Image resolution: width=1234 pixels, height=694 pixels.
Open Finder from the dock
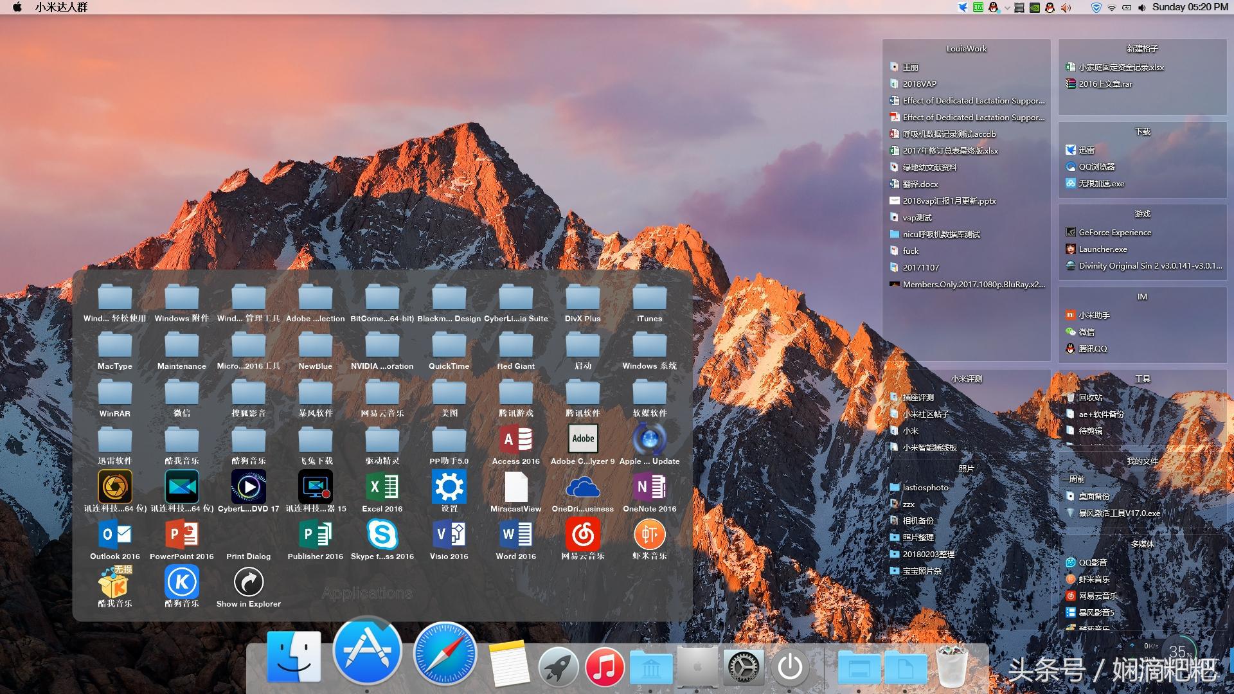coord(294,657)
